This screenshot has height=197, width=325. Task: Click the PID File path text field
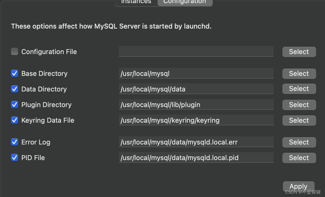coord(196,157)
